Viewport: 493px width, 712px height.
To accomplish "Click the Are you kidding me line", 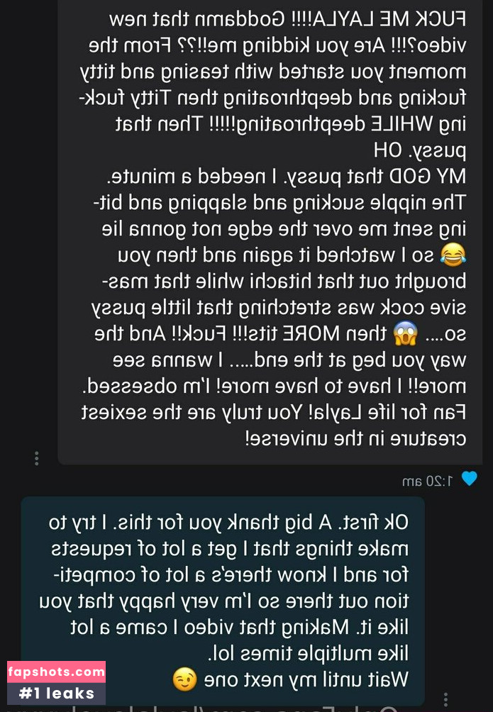I will [x=277, y=45].
